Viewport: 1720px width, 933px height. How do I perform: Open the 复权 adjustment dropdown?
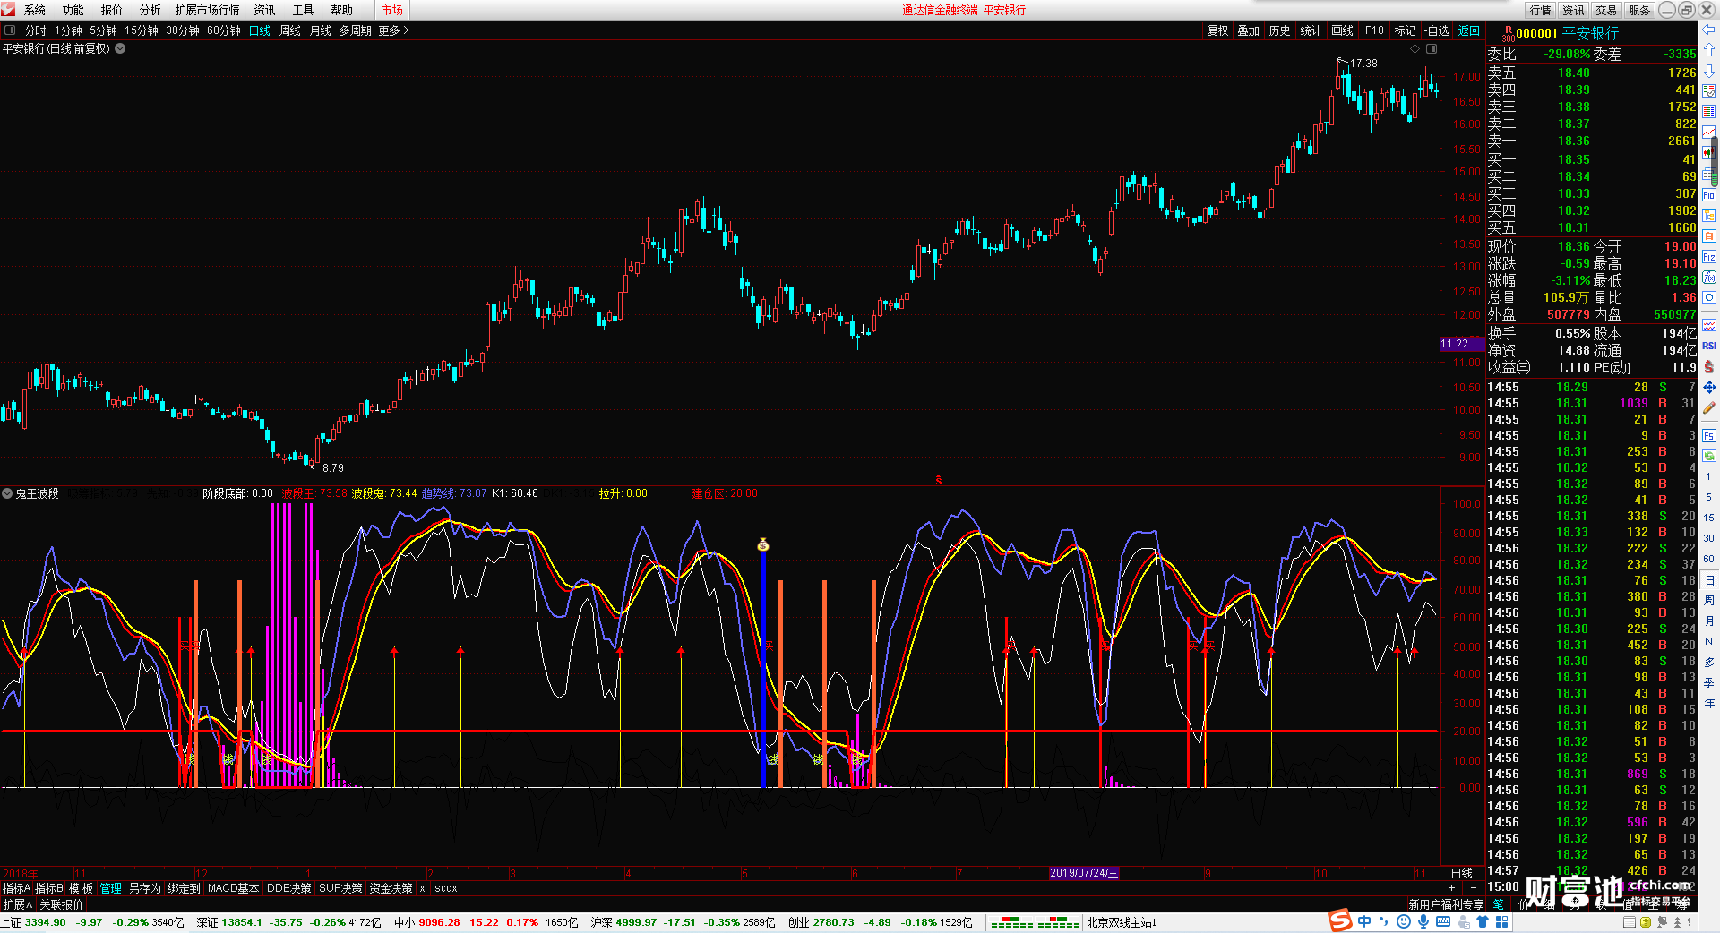1218,30
